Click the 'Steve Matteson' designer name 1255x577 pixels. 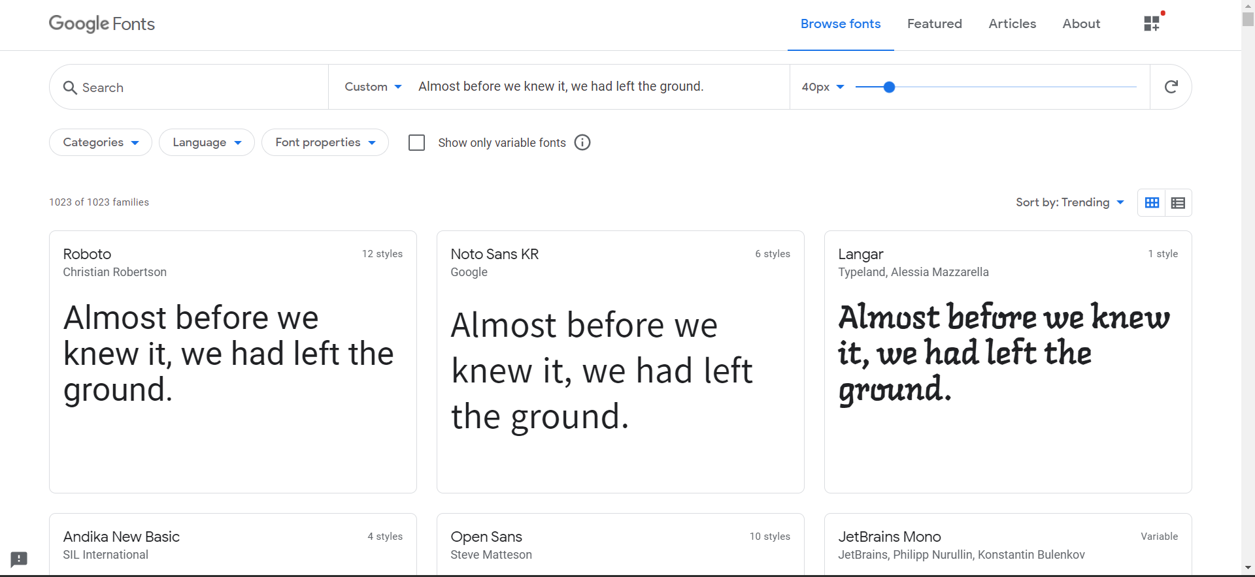(491, 555)
